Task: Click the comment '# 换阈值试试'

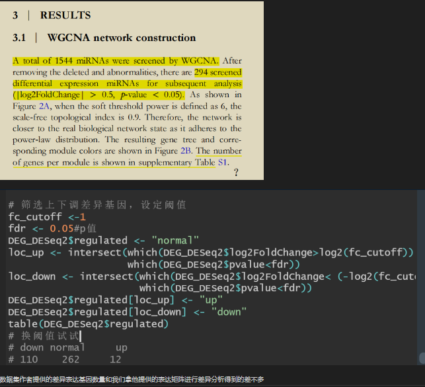Action: point(44,336)
